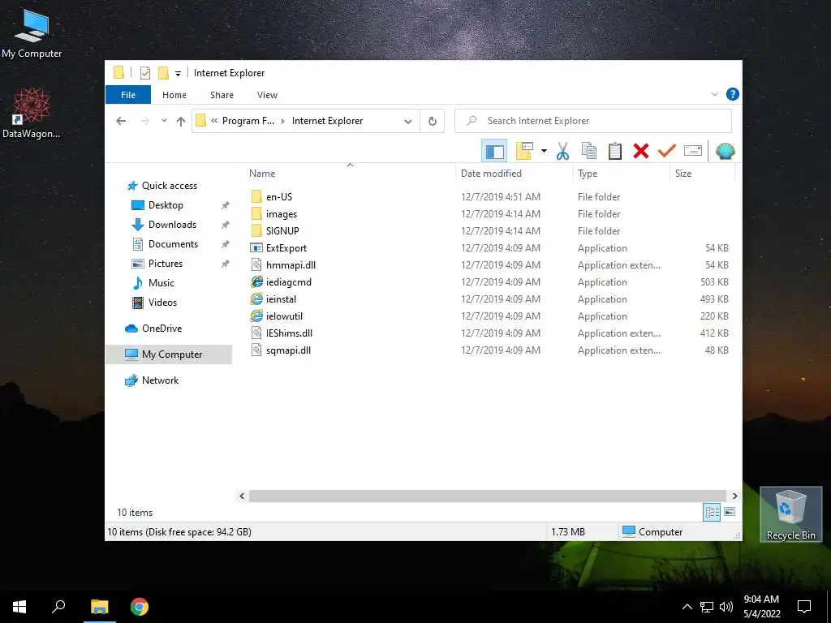831x623 pixels.
Task: Open the View ribbon tab
Action: tap(267, 95)
